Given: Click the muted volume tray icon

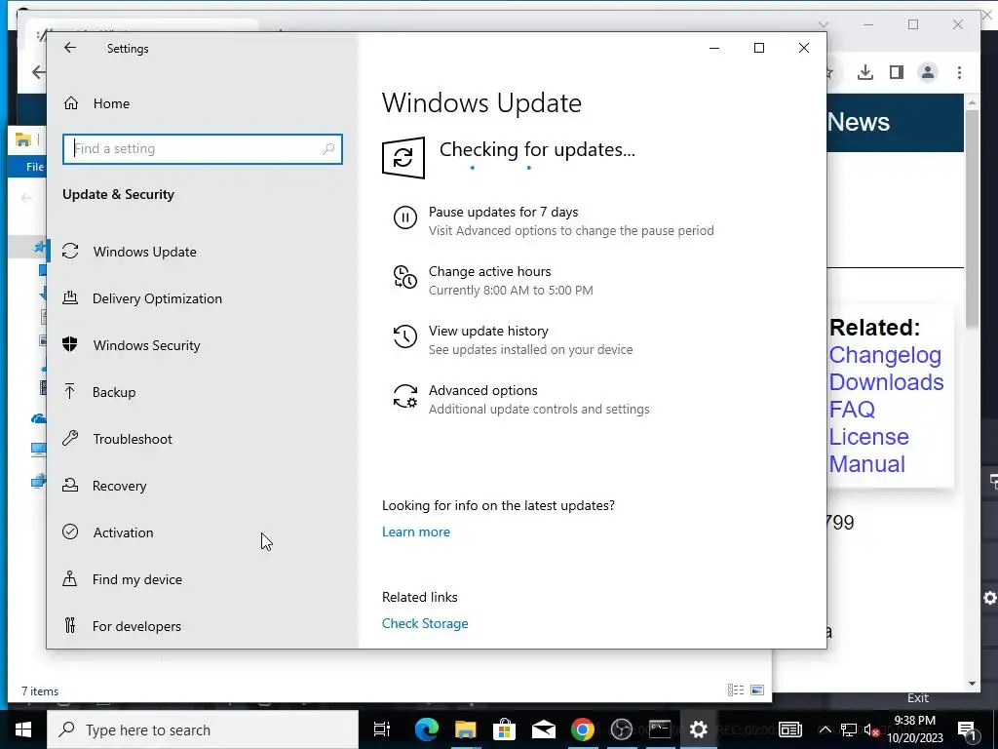Looking at the screenshot, I should [x=871, y=729].
